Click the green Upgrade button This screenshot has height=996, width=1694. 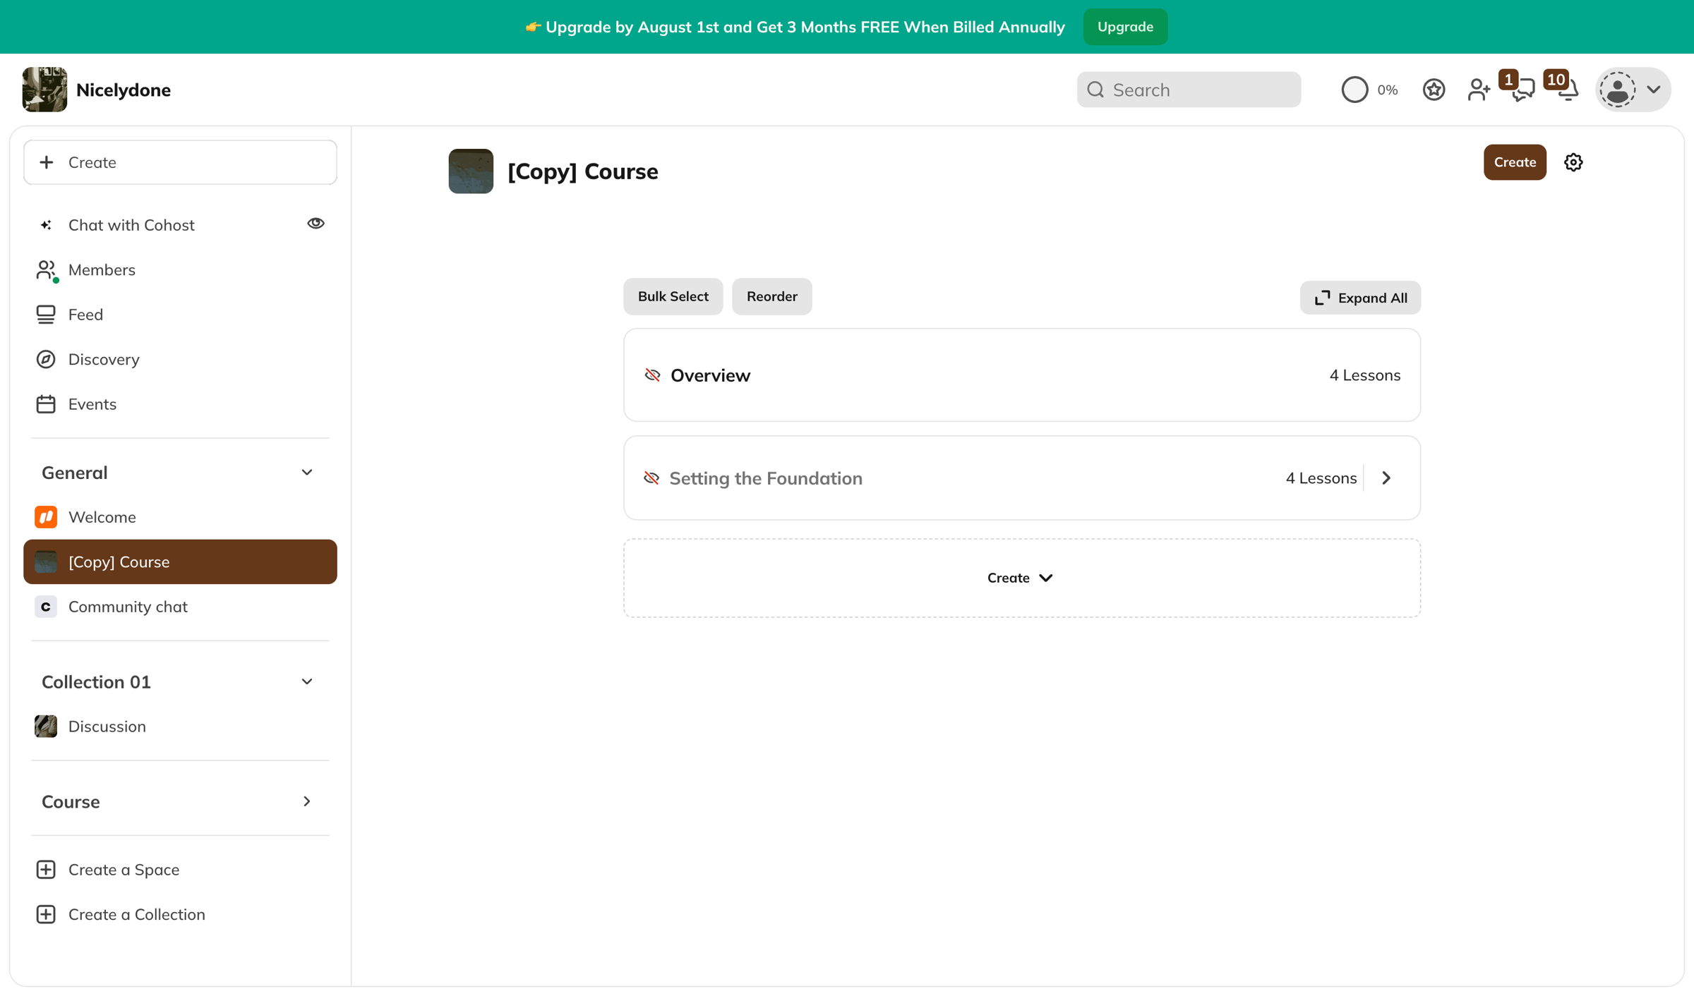click(1125, 27)
